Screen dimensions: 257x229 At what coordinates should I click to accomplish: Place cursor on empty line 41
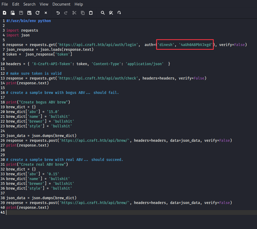[x=131, y=213]
